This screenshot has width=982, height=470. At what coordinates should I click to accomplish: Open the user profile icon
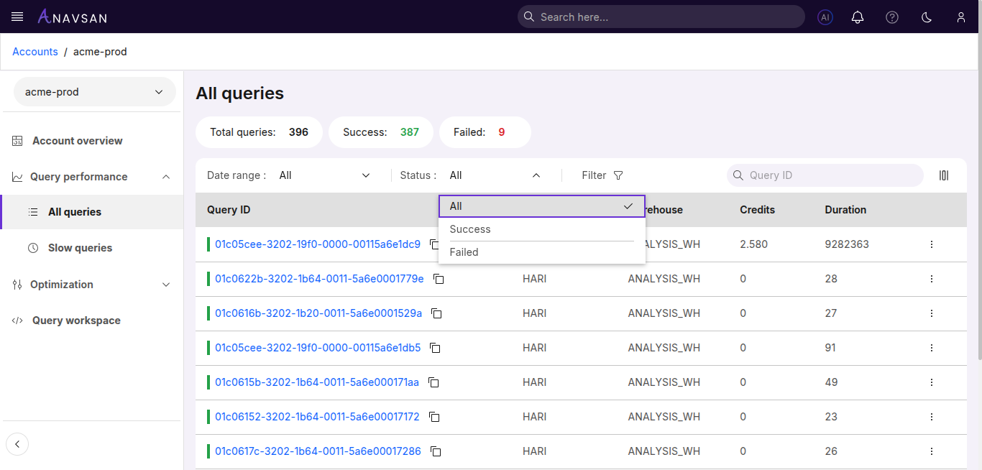(x=961, y=17)
